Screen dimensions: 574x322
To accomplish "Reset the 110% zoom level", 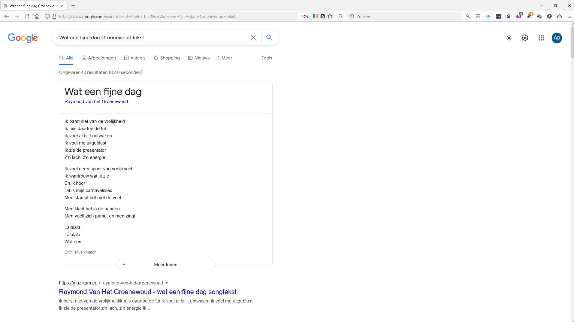I will pyautogui.click(x=304, y=17).
